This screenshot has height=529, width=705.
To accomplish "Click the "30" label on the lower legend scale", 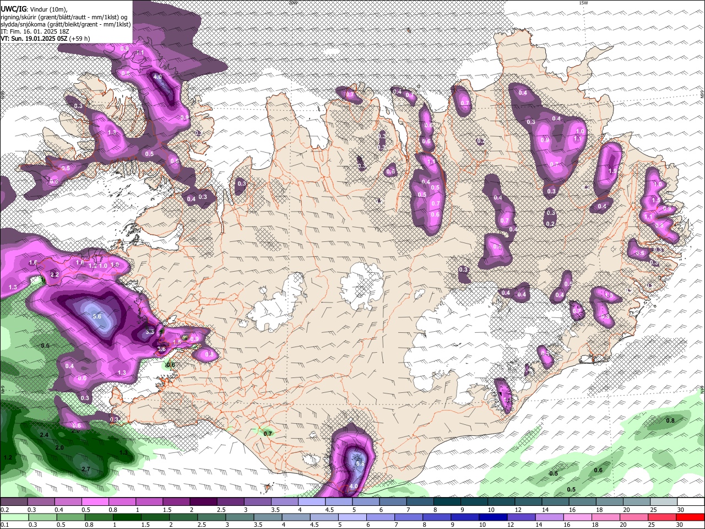I will pos(679,524).
